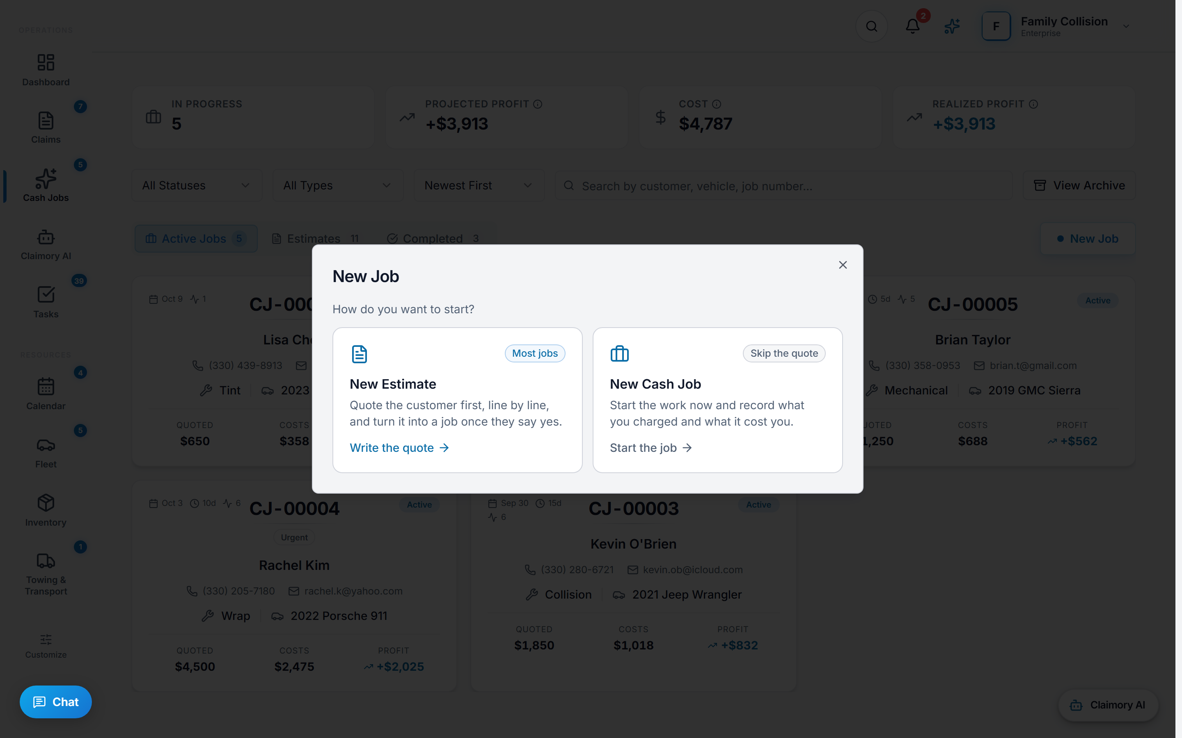Screen dimensions: 1182x738
Task: Open the Dashboard sidebar icon
Action: pos(46,62)
